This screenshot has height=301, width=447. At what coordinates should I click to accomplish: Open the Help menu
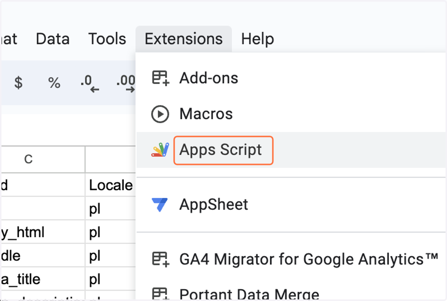coord(258,39)
